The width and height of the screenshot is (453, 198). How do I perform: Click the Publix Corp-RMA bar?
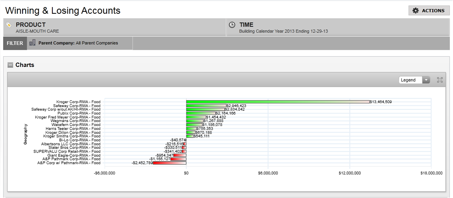coord(201,113)
